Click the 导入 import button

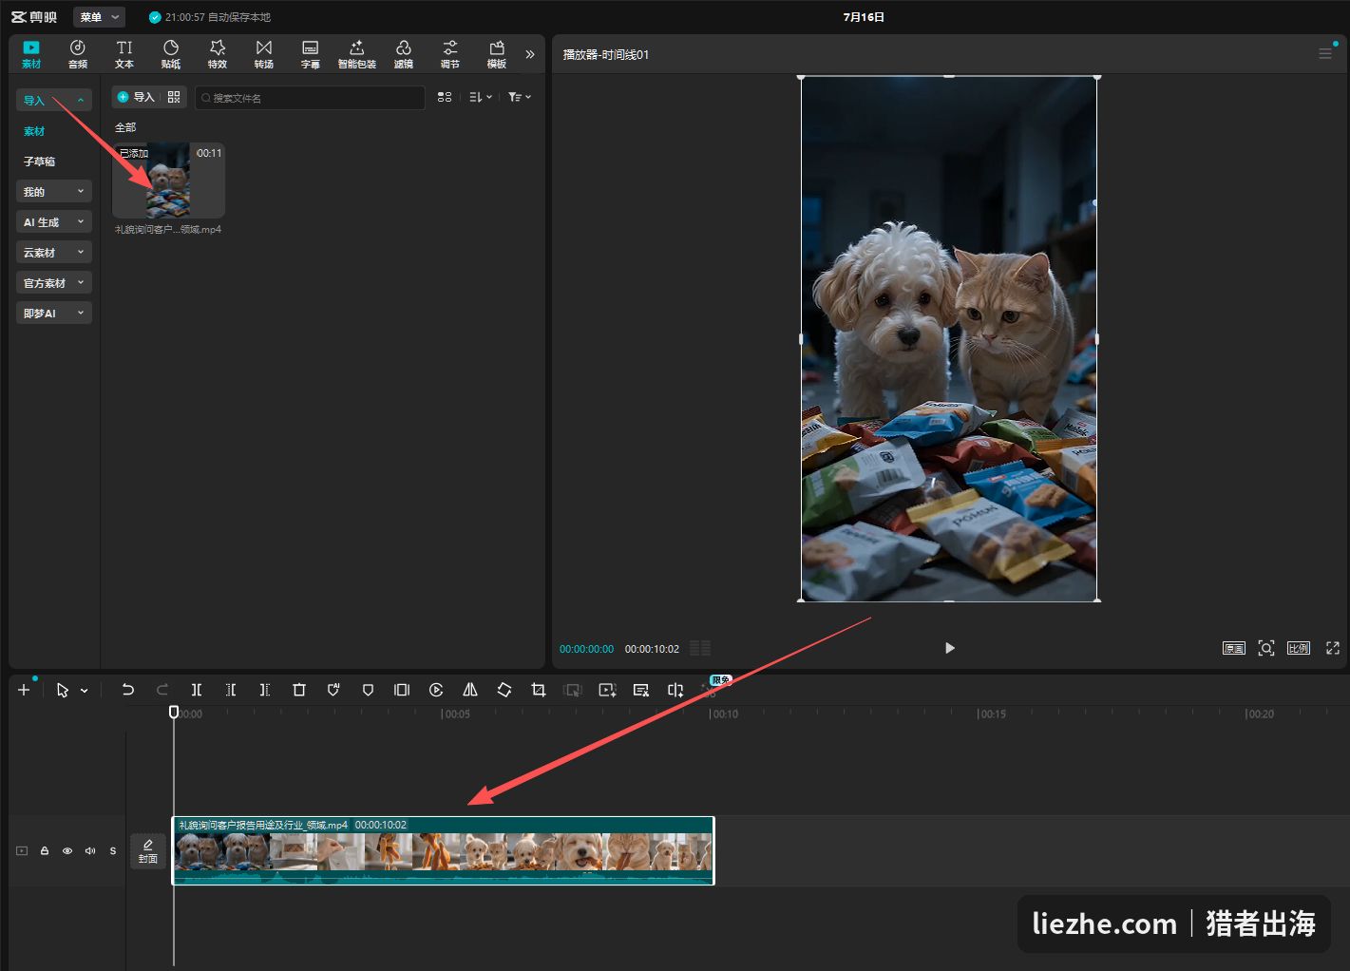pos(136,97)
